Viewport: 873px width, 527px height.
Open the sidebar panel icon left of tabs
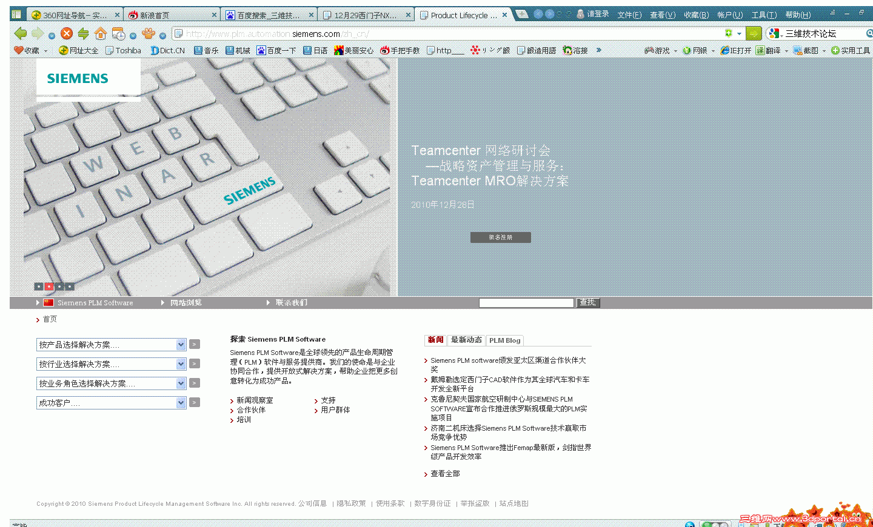pyautogui.click(x=16, y=15)
